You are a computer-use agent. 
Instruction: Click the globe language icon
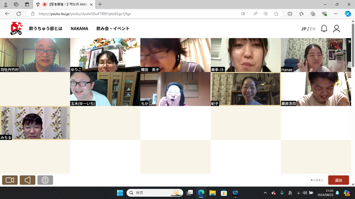[45, 180]
